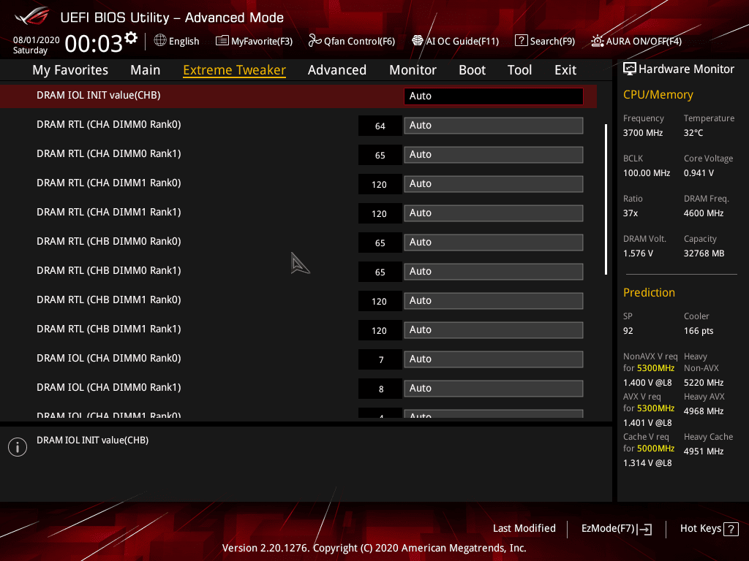Click Core Voltage value 0.941 V

pyautogui.click(x=699, y=173)
